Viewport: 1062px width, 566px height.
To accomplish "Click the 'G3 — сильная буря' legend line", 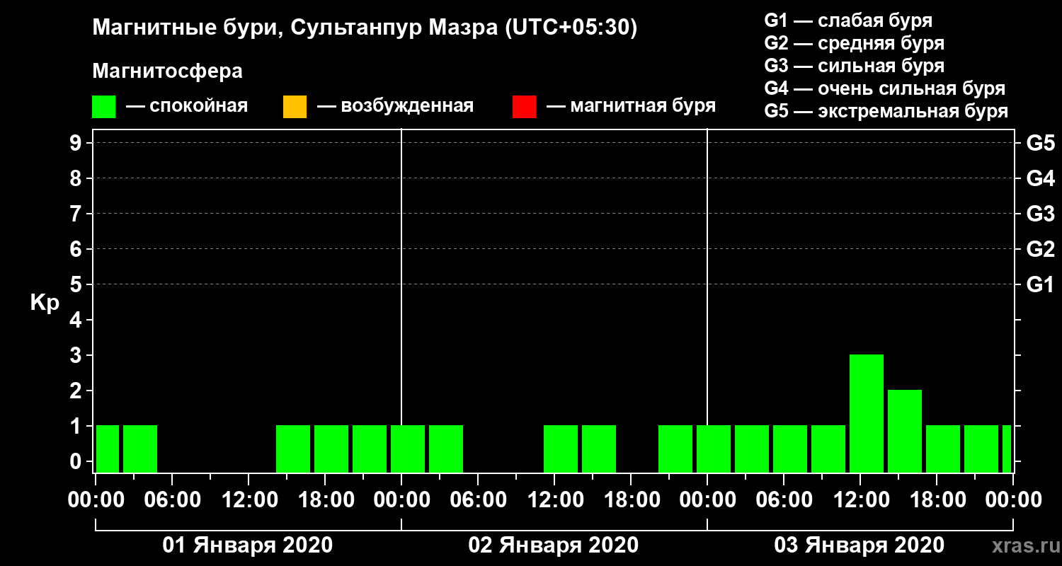I will click(x=855, y=66).
